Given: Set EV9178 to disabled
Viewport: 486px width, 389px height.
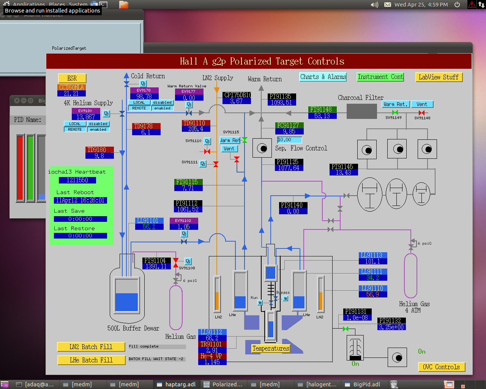Looking at the screenshot, I should point(163,103).
